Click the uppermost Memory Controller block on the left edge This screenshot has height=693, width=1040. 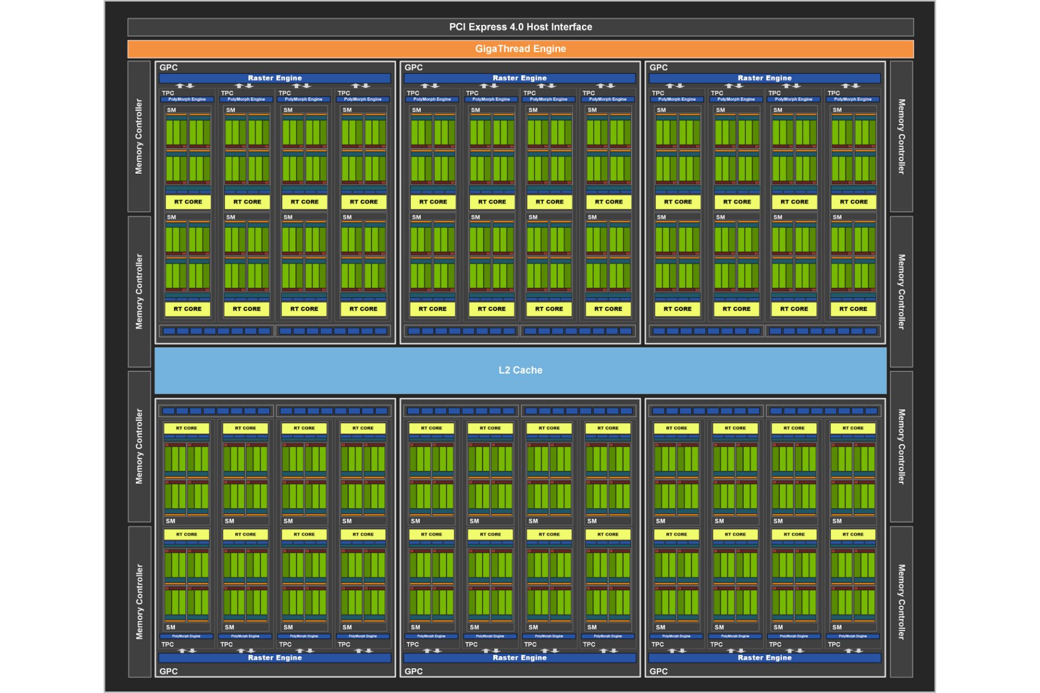click(x=139, y=136)
